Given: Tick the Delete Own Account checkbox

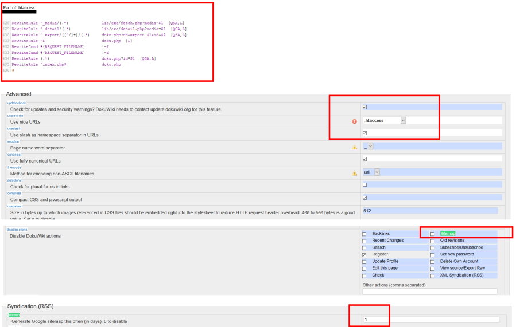Looking at the screenshot, I should [x=432, y=262].
